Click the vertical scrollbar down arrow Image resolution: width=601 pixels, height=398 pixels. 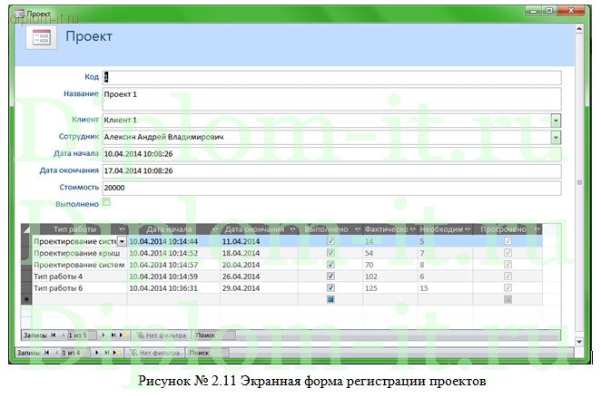[x=579, y=342]
